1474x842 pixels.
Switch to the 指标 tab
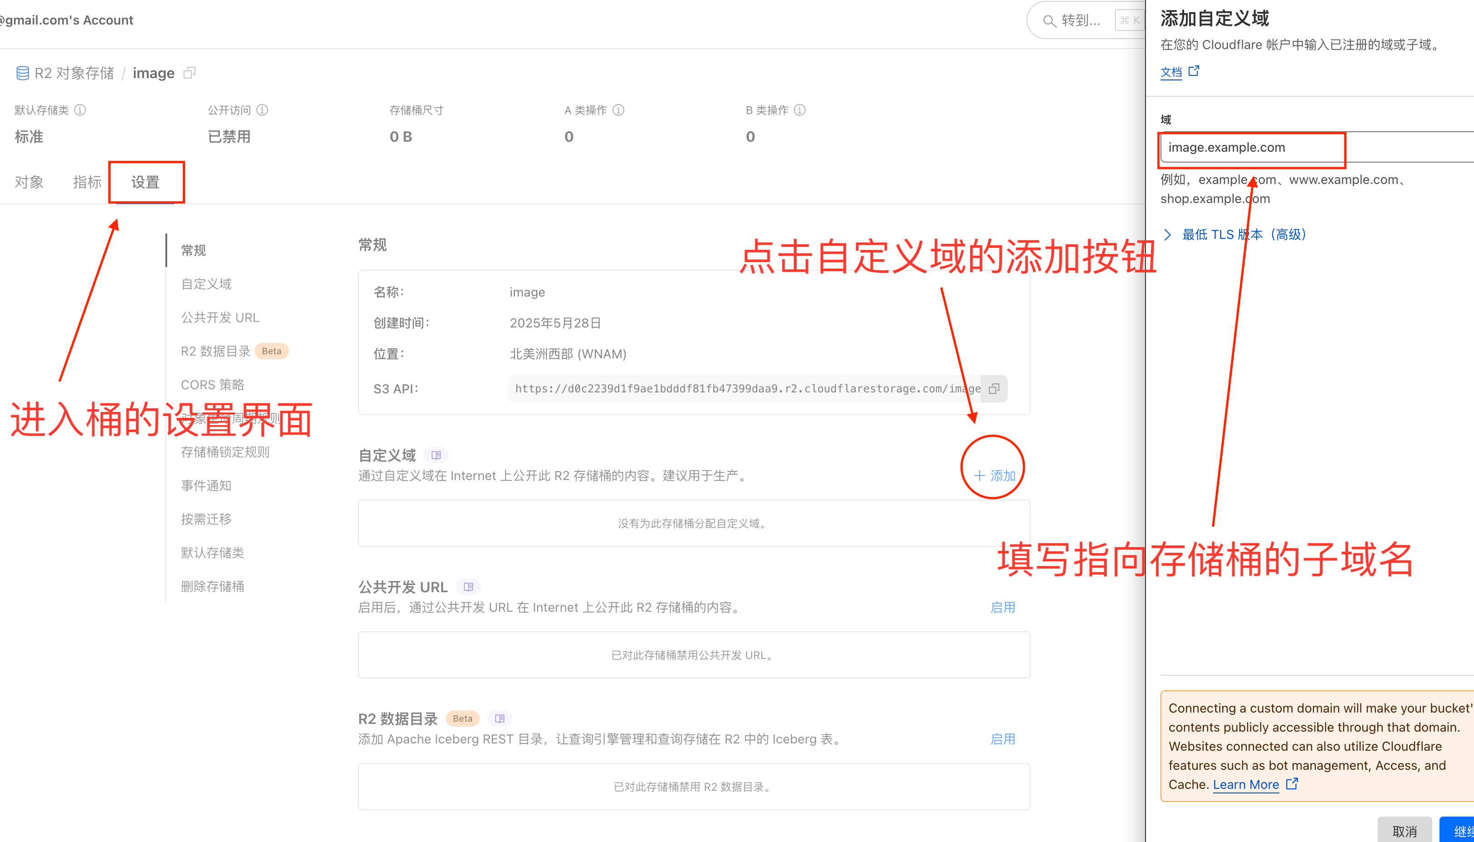(x=87, y=182)
